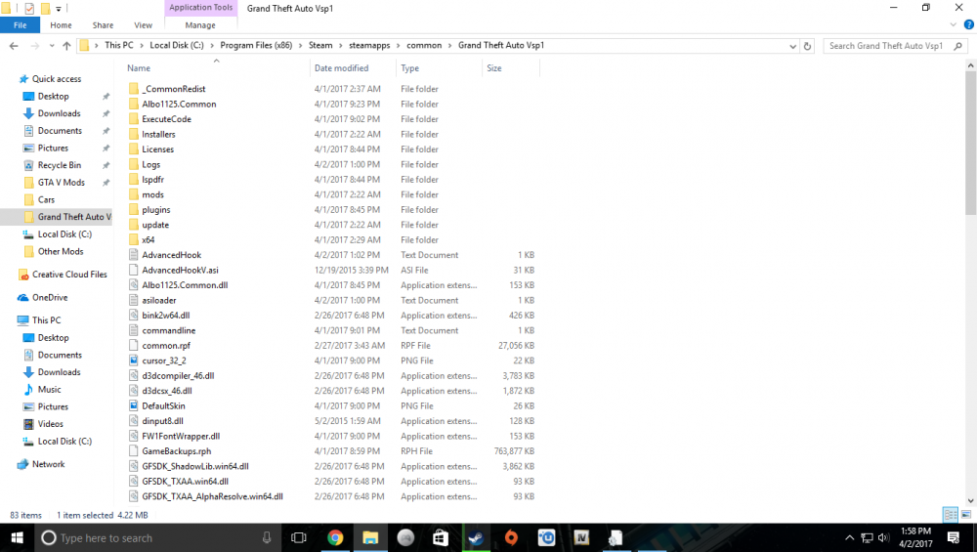977x552 pixels.
Task: Click Application Tools contextual tab
Action: tap(200, 8)
